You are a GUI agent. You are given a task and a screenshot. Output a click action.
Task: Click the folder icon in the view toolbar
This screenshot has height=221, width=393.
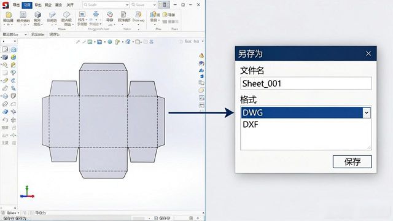(x=138, y=42)
